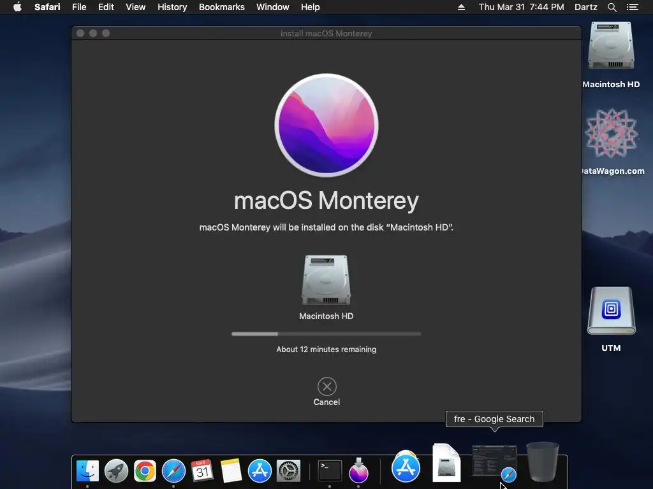This screenshot has height=489, width=653.
Task: Open the View menu
Action: pyautogui.click(x=136, y=7)
